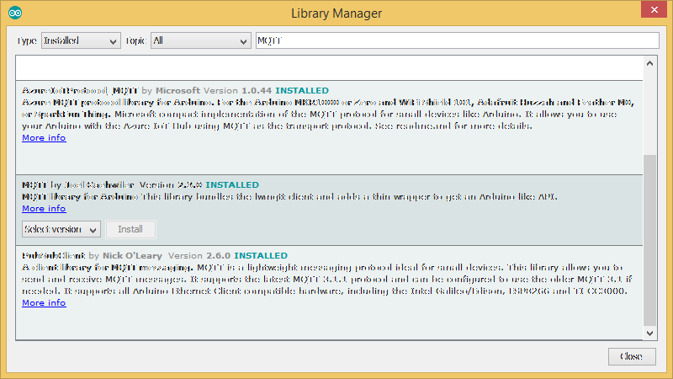This screenshot has width=673, height=379.
Task: Expand the Select version dropdown
Action: tap(61, 229)
